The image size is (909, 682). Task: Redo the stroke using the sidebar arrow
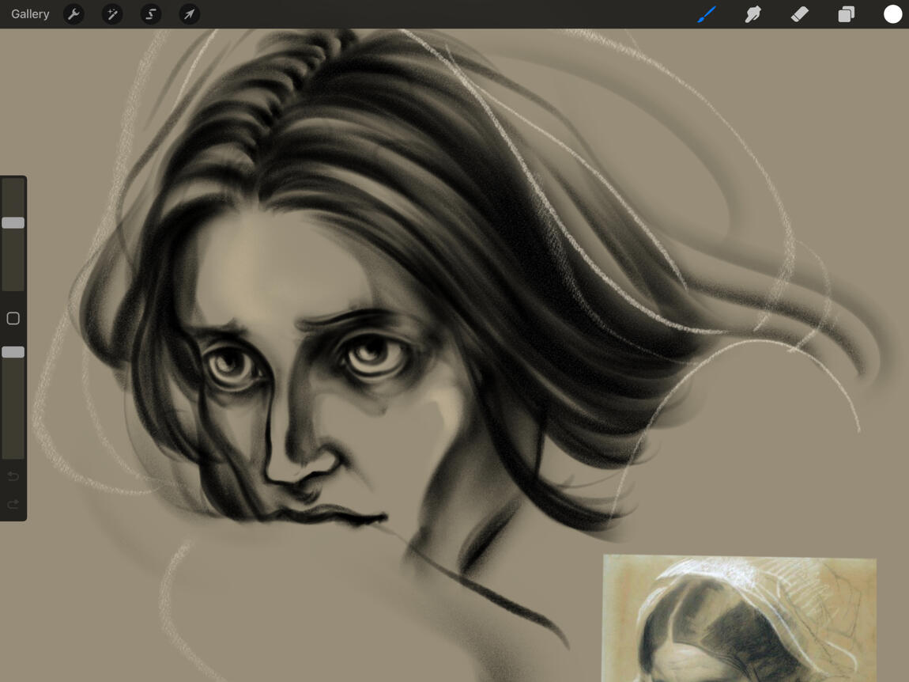13,504
